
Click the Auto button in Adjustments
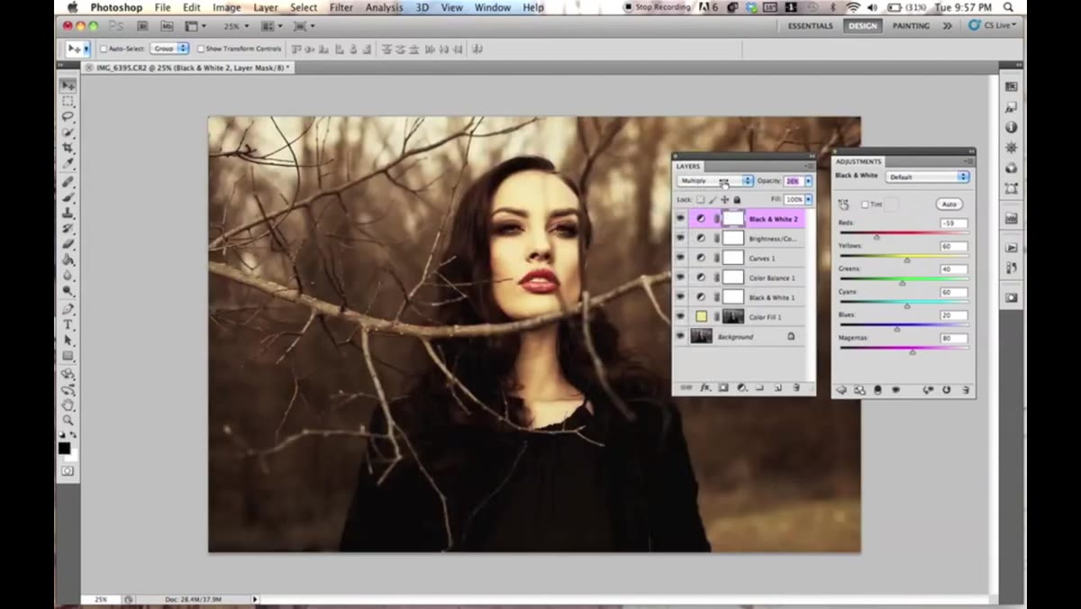click(949, 205)
